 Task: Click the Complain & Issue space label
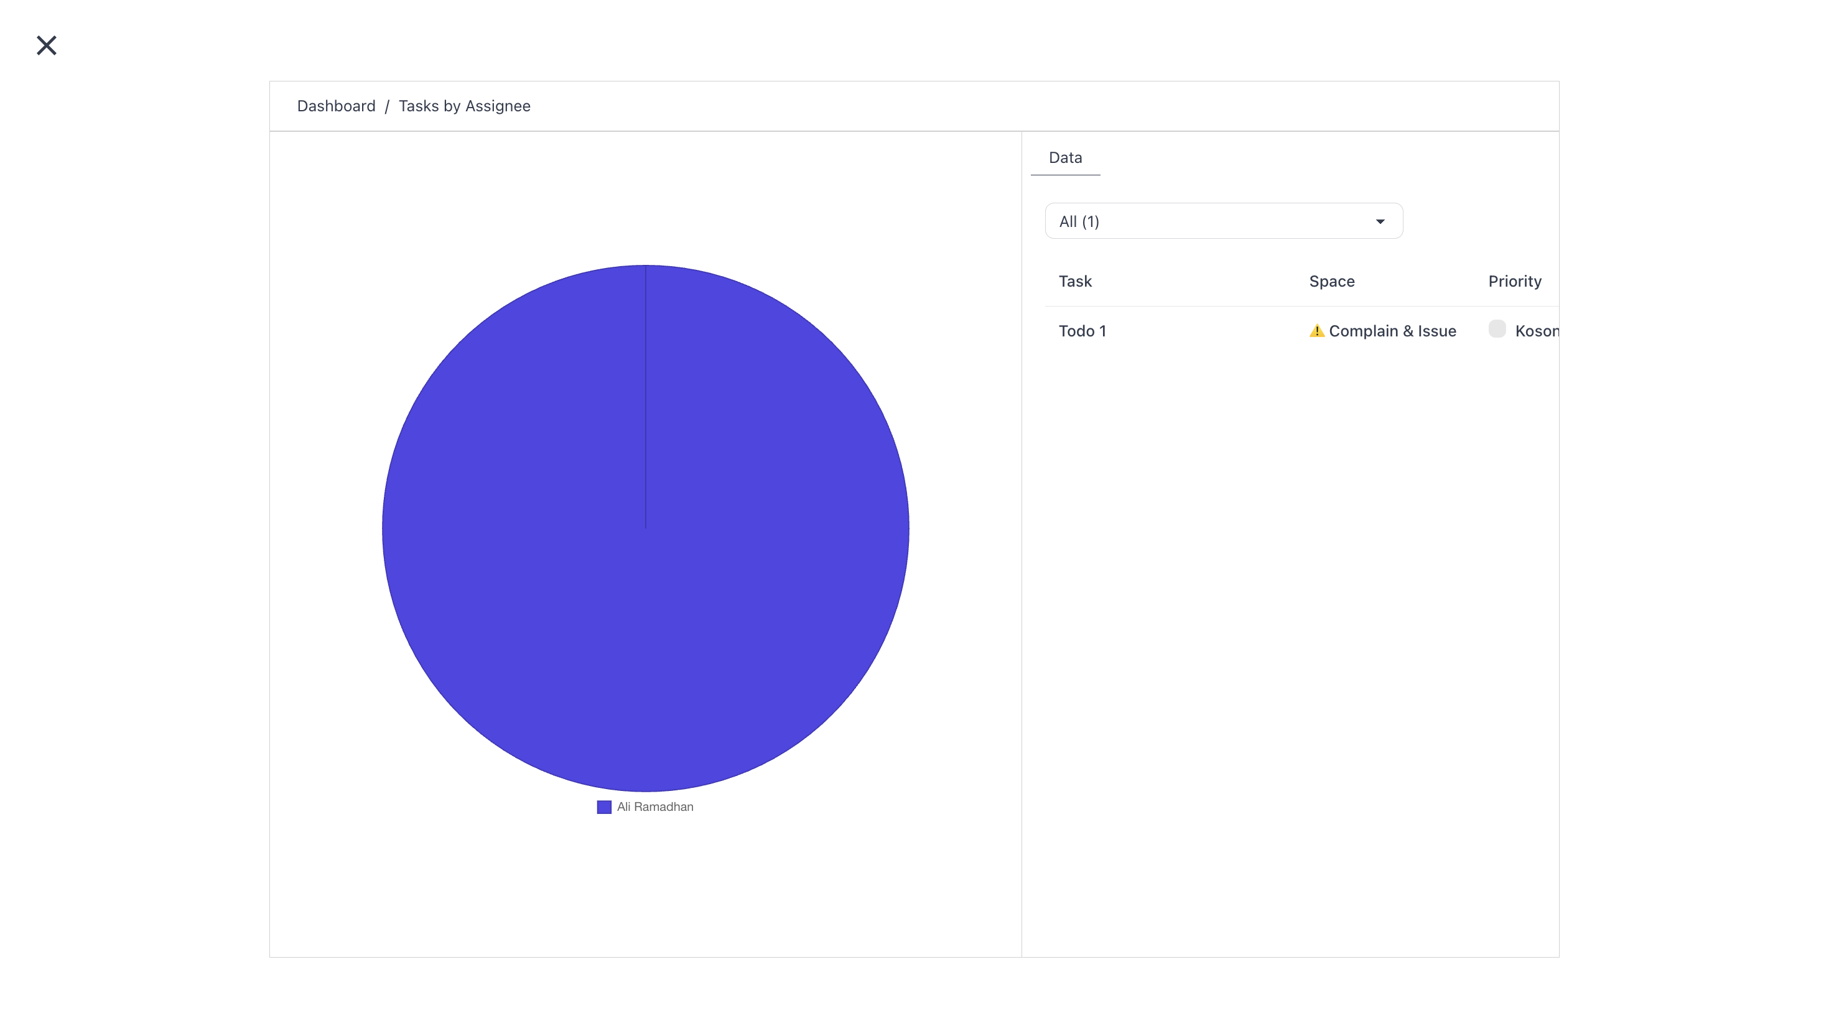(1392, 331)
